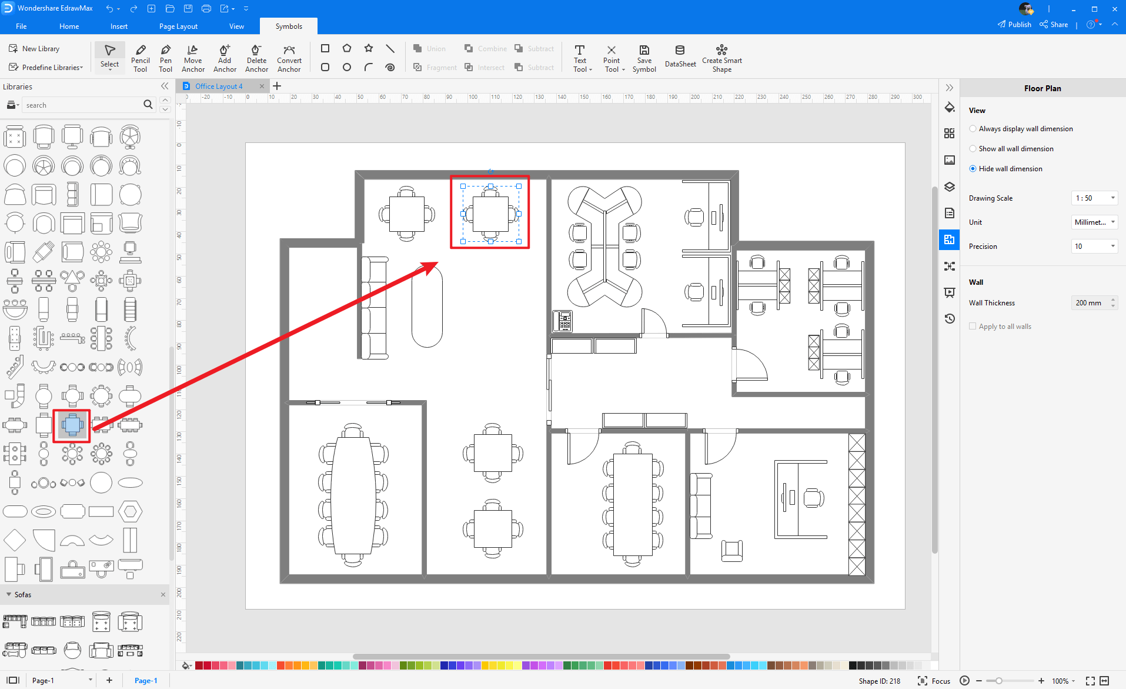Open the DataSheet tool

click(x=680, y=57)
